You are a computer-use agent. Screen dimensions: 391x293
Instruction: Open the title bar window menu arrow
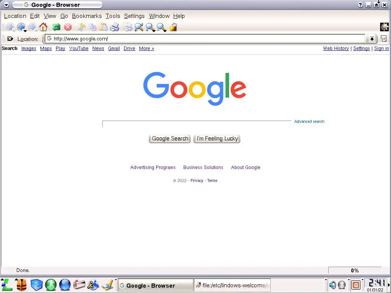6,5
